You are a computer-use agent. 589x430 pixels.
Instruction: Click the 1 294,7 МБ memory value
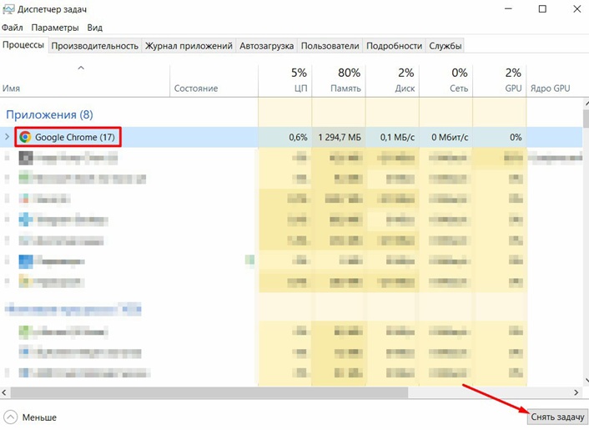click(340, 137)
